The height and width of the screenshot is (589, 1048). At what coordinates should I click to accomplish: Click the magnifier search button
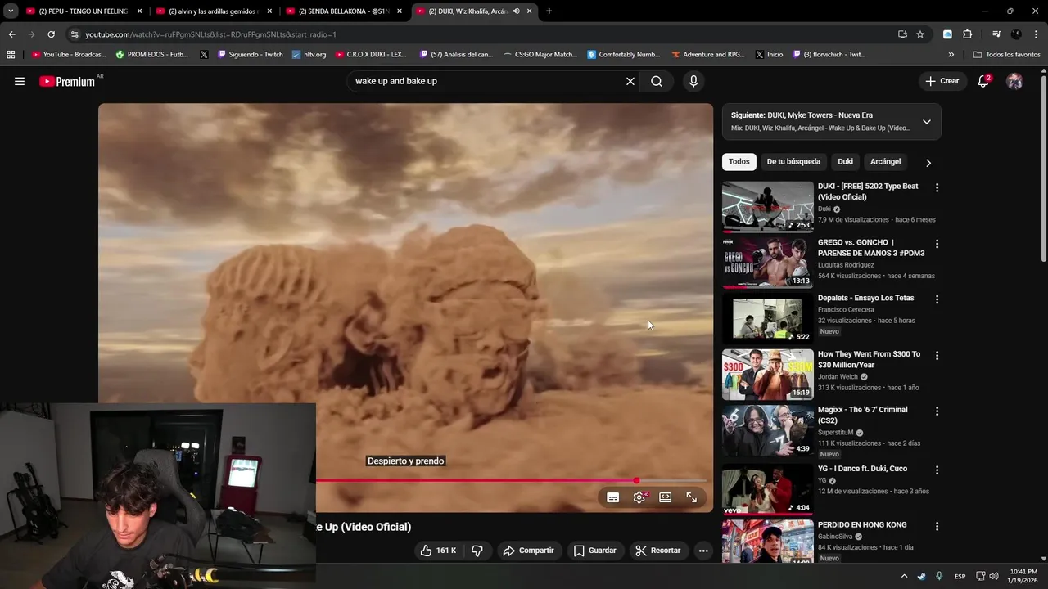657,81
